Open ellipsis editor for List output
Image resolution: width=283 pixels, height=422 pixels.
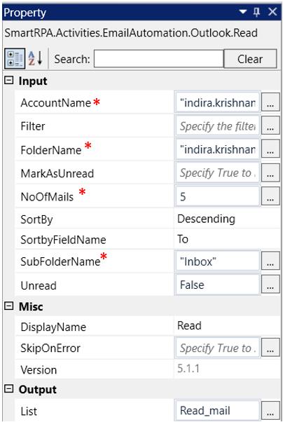(x=270, y=411)
